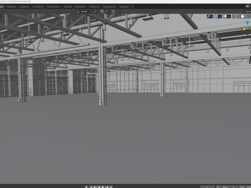Open the Texture Paint workspace tab
Screen dimensions: 251x188
53,7
